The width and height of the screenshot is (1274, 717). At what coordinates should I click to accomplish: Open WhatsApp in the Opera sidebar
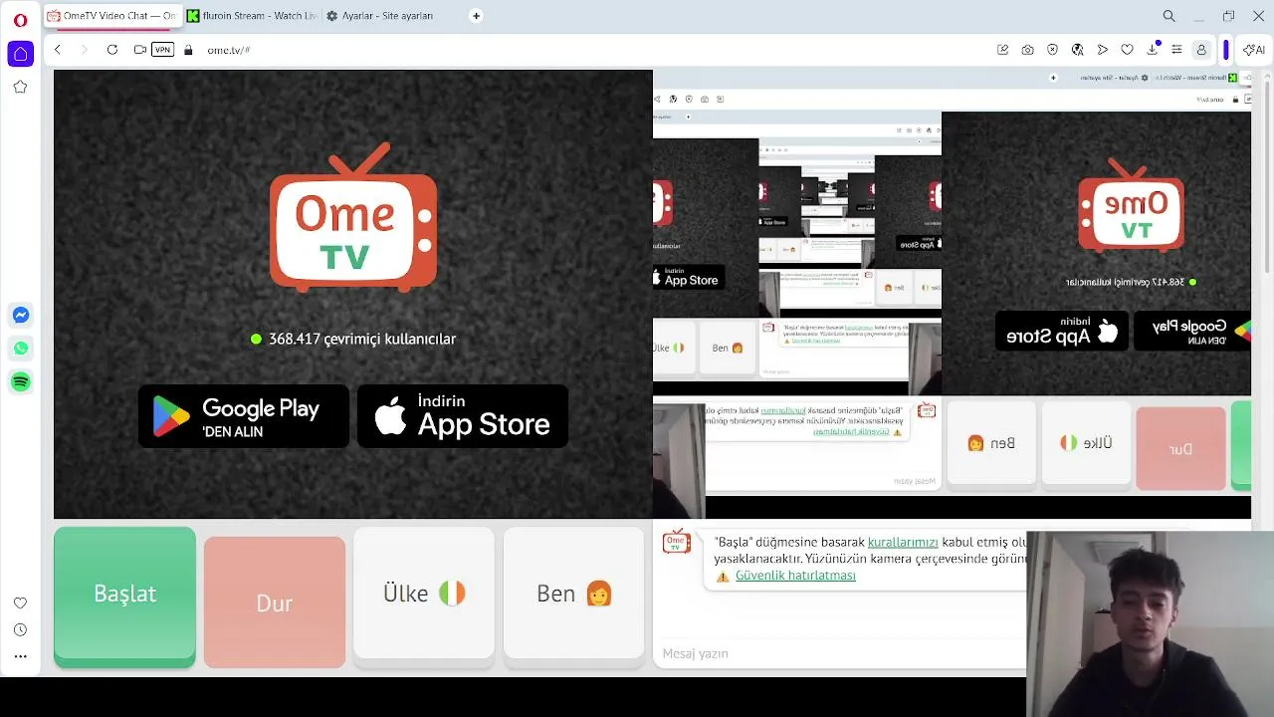(x=20, y=349)
